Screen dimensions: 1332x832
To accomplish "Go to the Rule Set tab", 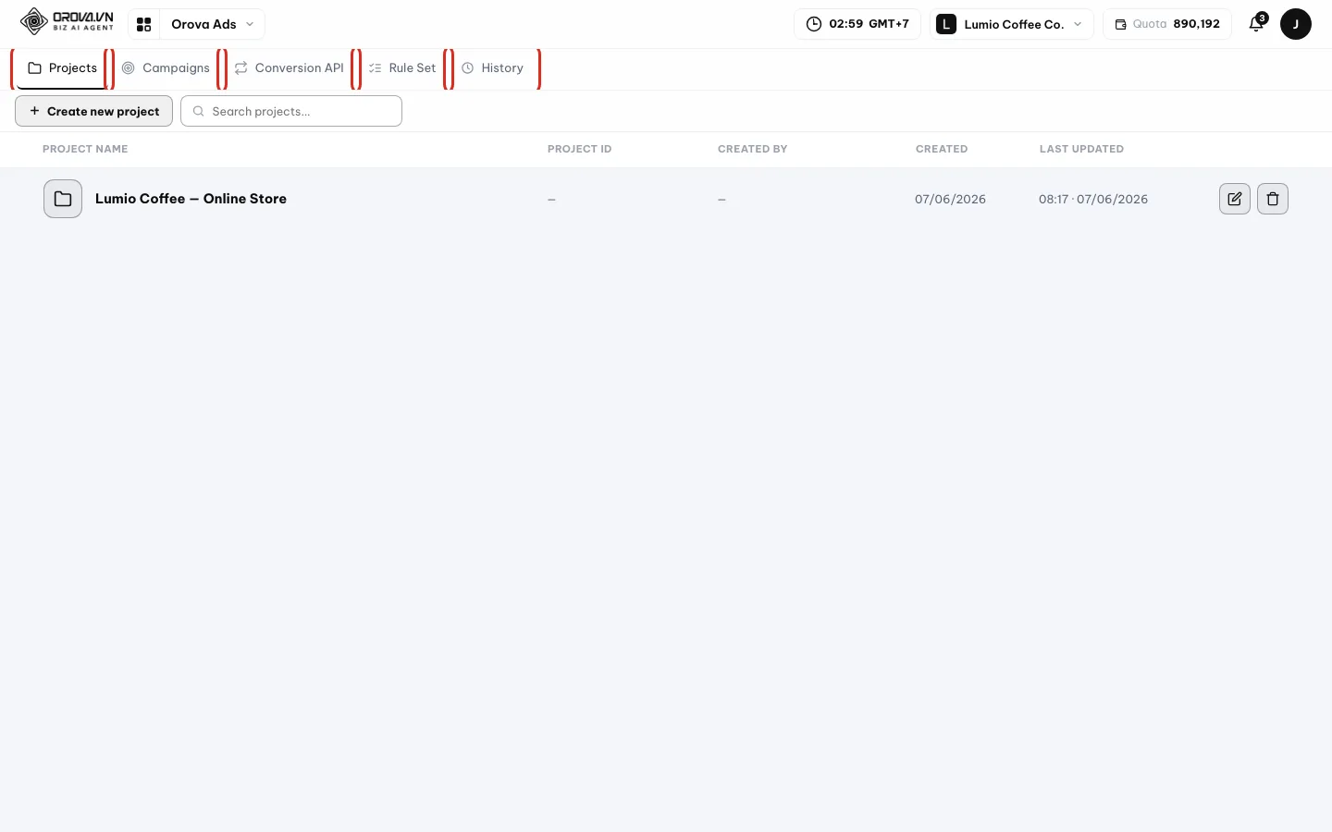I will click(402, 68).
